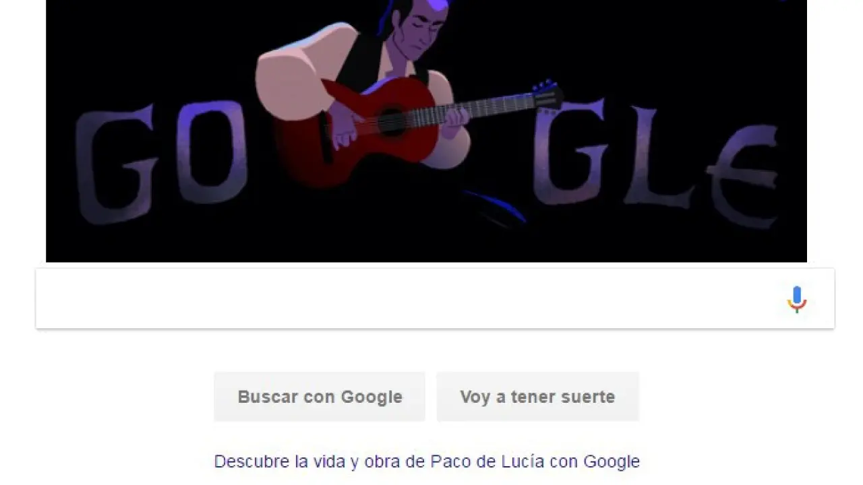863x485 pixels.
Task: Click the guitar headstock with tuning pegs
Action: pyautogui.click(x=547, y=95)
